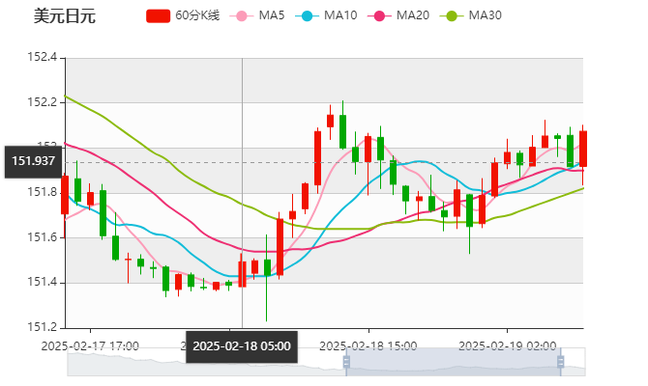The width and height of the screenshot is (648, 386).
Task: Click the unselected left area of zoom bar
Action: pyautogui.click(x=203, y=362)
